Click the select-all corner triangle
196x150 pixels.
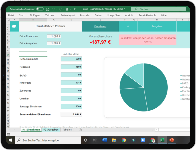pyautogui.click(x=8, y=20)
